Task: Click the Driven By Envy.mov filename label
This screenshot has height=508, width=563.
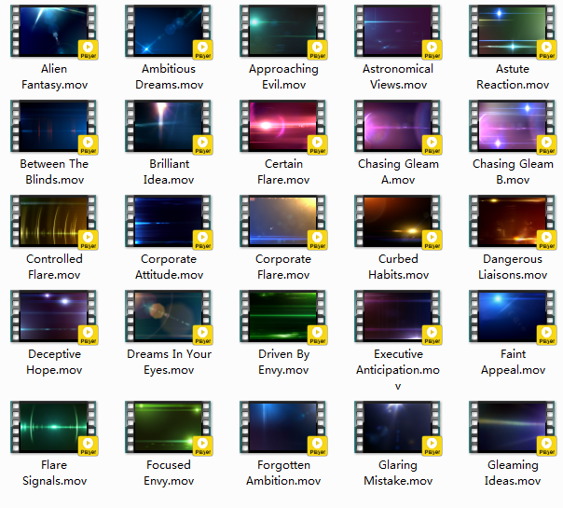Action: [283, 362]
